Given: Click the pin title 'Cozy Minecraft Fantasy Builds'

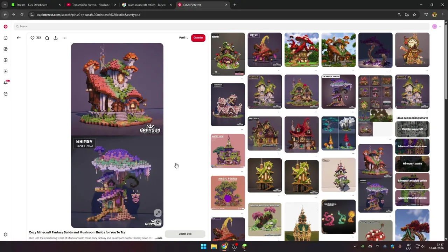Looking at the screenshot, I should coord(77,232).
